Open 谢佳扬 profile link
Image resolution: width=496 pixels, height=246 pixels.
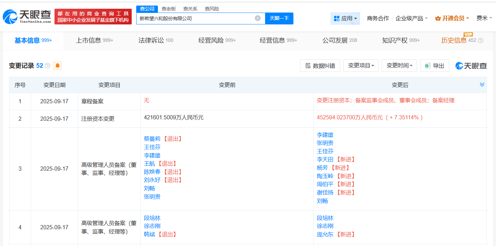(325, 193)
